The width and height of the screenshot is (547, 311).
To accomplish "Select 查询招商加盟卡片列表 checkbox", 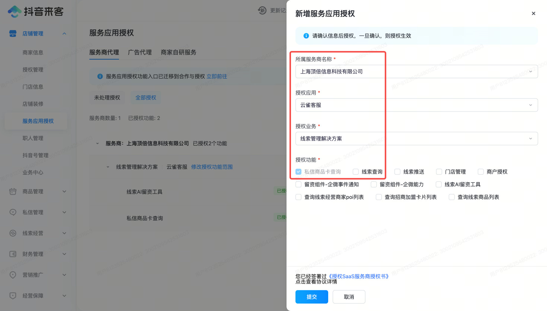I will pos(379,197).
